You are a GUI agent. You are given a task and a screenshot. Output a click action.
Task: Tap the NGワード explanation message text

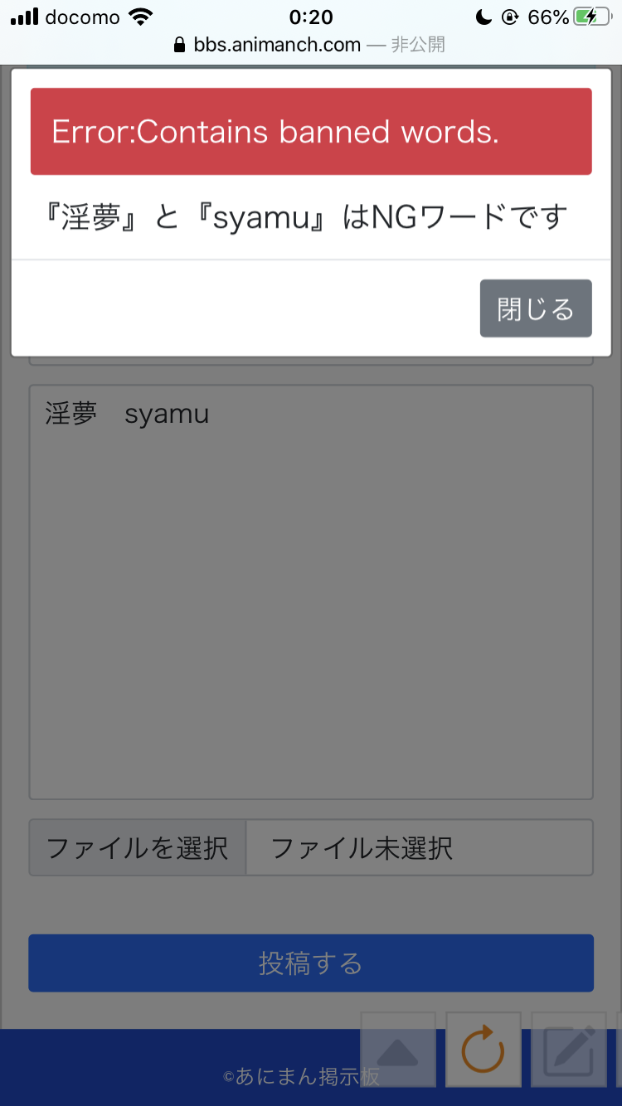[305, 218]
